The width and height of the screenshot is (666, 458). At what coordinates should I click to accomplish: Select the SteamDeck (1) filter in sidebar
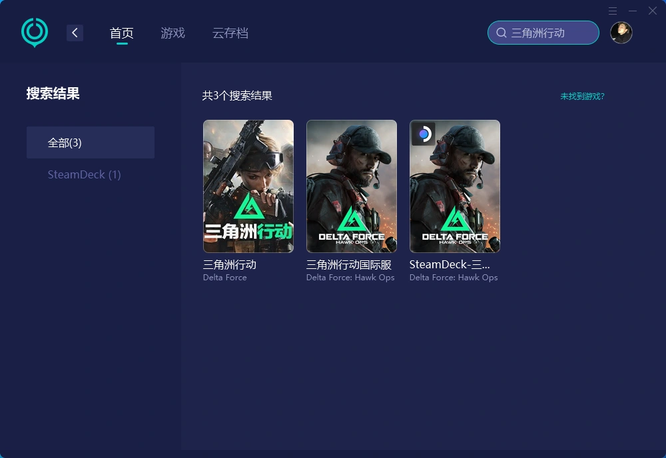84,174
